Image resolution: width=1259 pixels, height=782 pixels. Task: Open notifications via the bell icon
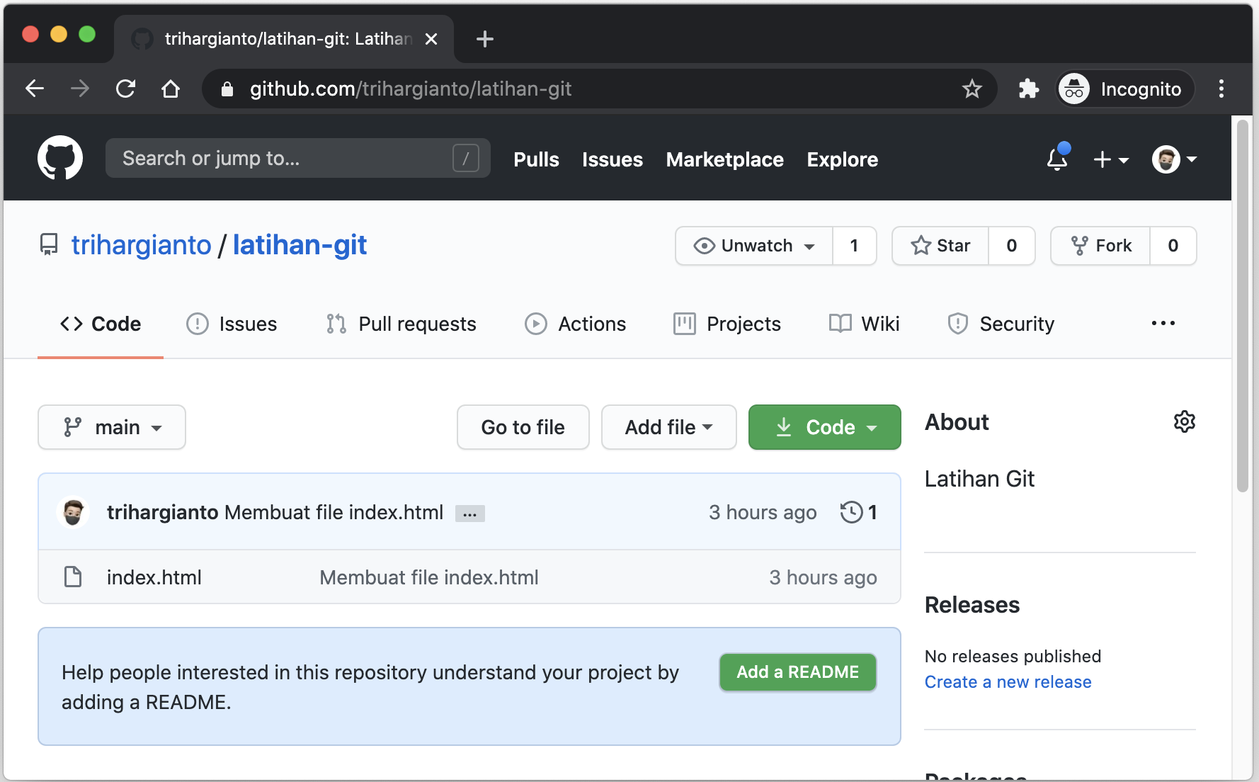coord(1056,160)
